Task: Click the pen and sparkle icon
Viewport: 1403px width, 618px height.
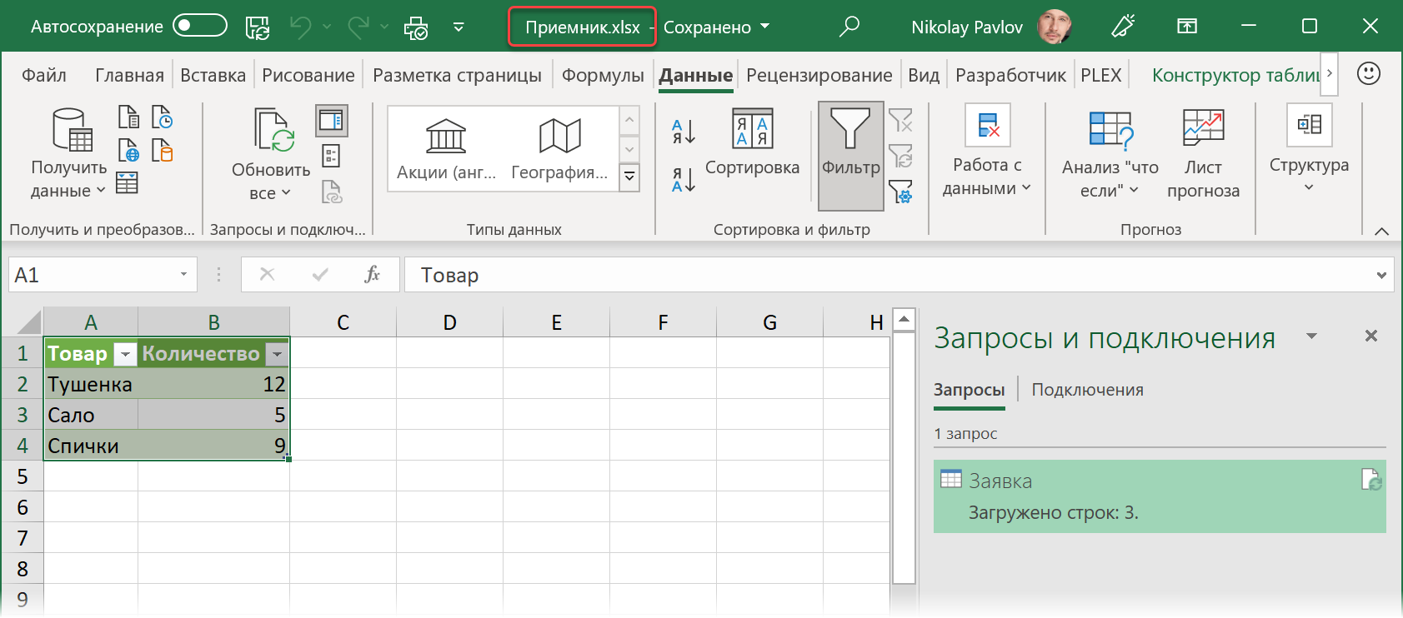Action: [x=1124, y=27]
